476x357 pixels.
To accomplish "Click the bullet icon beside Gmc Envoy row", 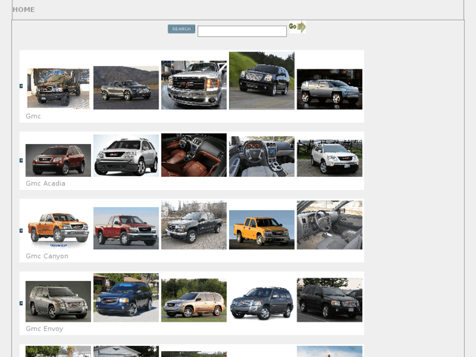I will point(21,303).
